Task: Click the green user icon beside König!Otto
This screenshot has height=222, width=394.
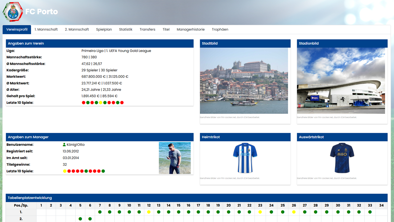Action: (x=64, y=145)
